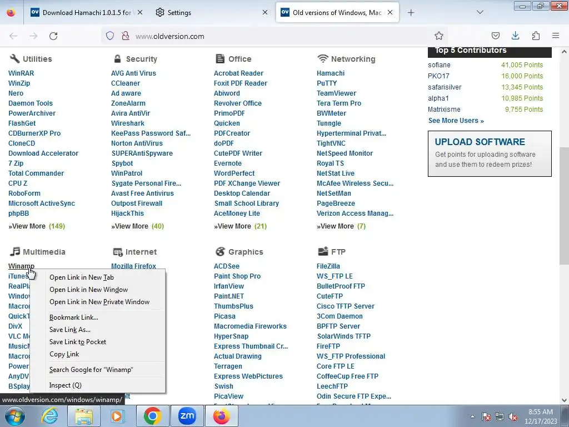Click the page vertical scrollbar thumb

click(564, 206)
